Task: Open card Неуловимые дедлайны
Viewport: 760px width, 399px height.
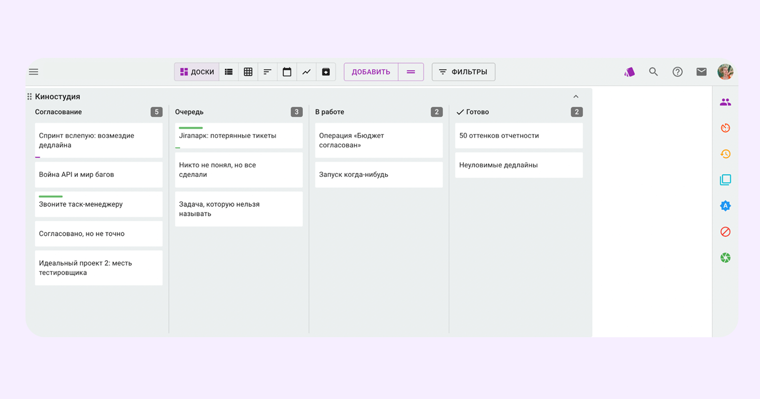Action: pyautogui.click(x=519, y=165)
